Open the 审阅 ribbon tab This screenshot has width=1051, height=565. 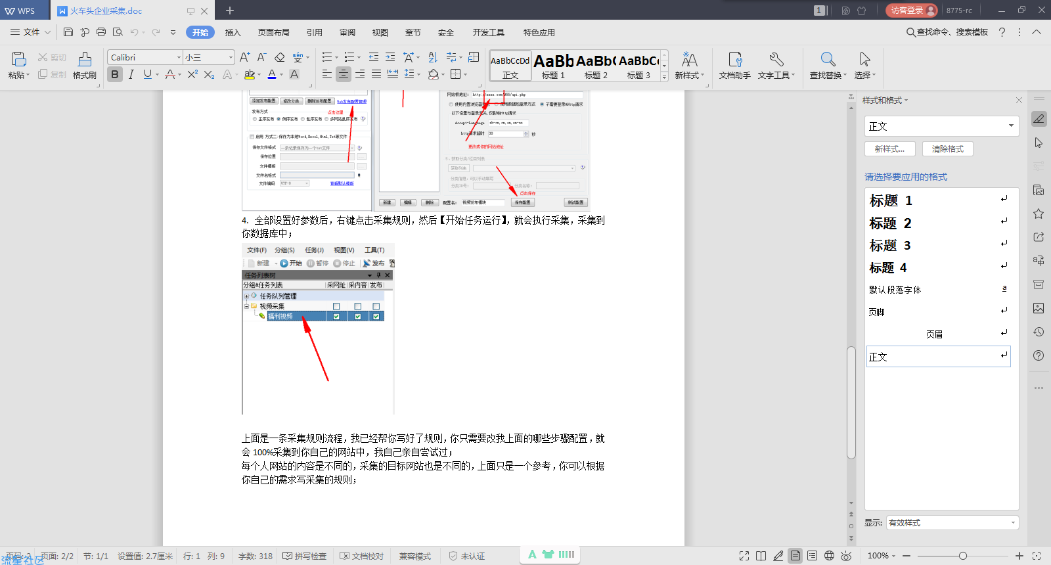tap(347, 32)
